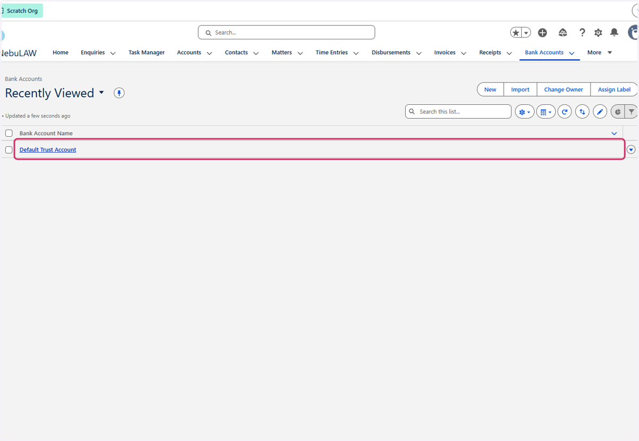Go to the Home tab
The image size is (639, 441).
coord(61,53)
